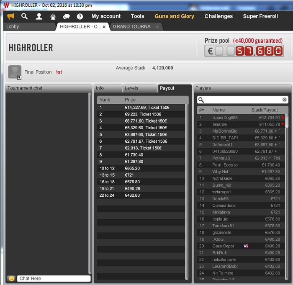This screenshot has width=293, height=285.
Task: Open the help question mark icon
Action: click(x=80, y=16)
